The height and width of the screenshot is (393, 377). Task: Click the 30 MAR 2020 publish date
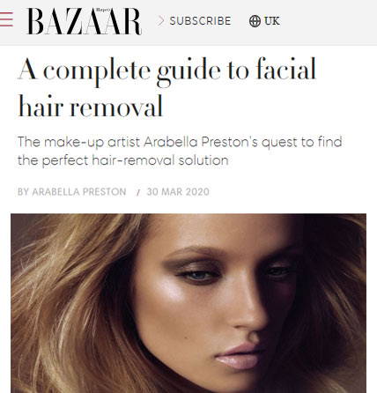tap(178, 192)
